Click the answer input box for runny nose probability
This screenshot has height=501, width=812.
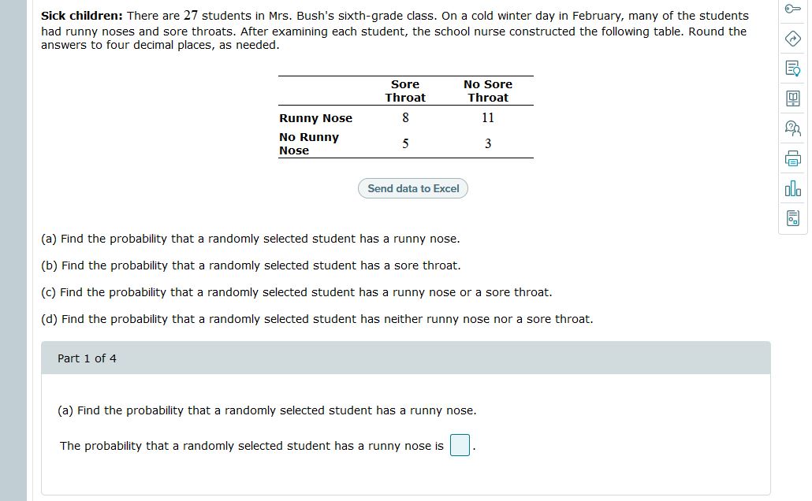pos(459,445)
